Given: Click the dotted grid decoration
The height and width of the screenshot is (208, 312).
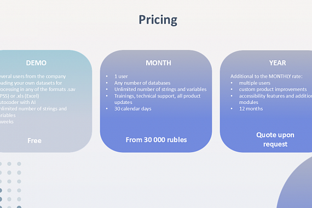Looking at the screenshot, I should click(10, 185).
